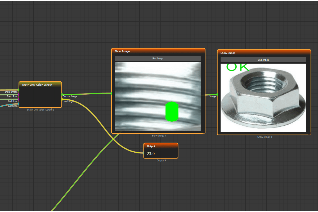Click the green Output Image port

click(x=62, y=94)
